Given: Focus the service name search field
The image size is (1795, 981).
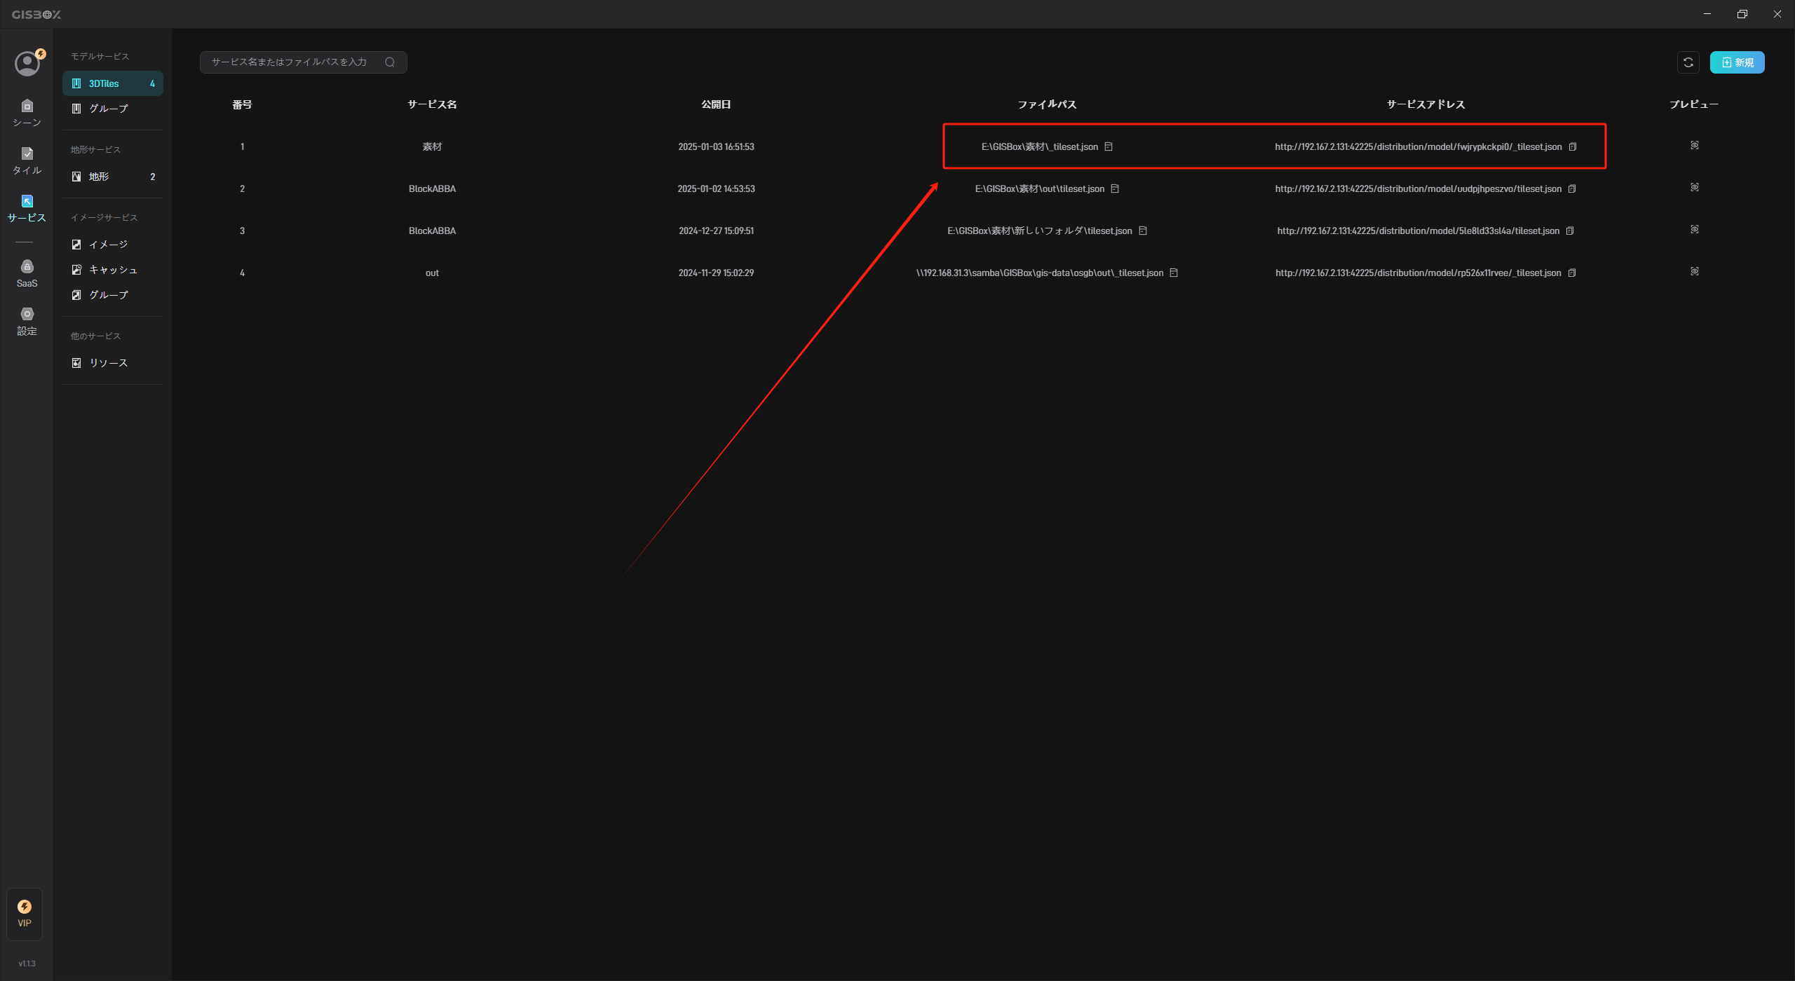Looking at the screenshot, I should pos(303,62).
